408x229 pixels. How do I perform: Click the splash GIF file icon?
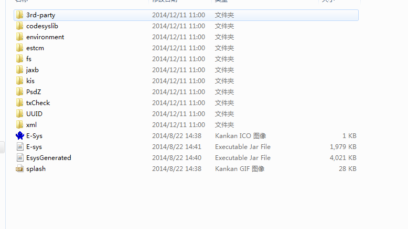click(x=20, y=168)
